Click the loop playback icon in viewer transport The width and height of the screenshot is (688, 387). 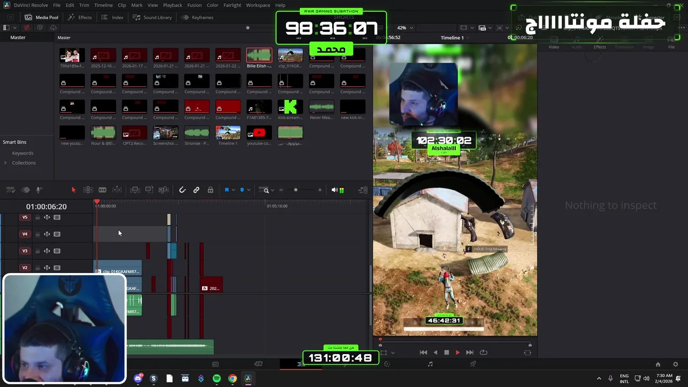click(x=483, y=352)
